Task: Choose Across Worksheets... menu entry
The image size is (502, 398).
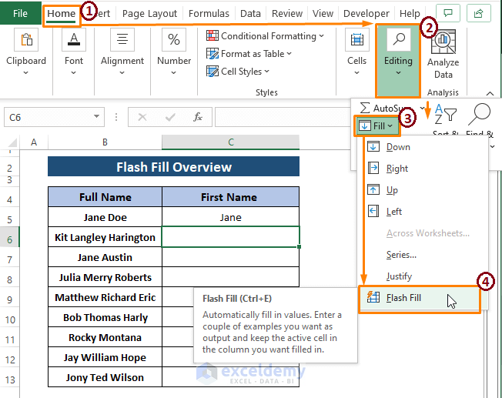Action: pos(423,233)
